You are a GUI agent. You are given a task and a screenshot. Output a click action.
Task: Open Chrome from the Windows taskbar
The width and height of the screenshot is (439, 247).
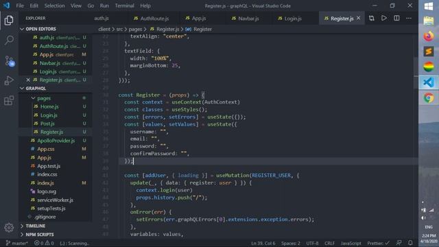pos(428,98)
